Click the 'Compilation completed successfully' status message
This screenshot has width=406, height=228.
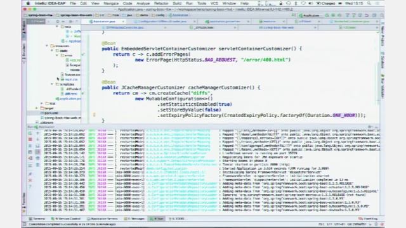72,224
